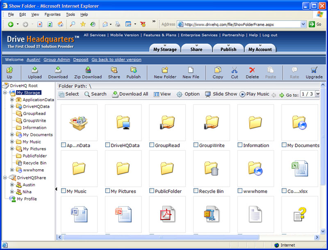The image size is (328, 250).
Task: Open the wwwhome folder thumbnail
Action: tap(255, 168)
